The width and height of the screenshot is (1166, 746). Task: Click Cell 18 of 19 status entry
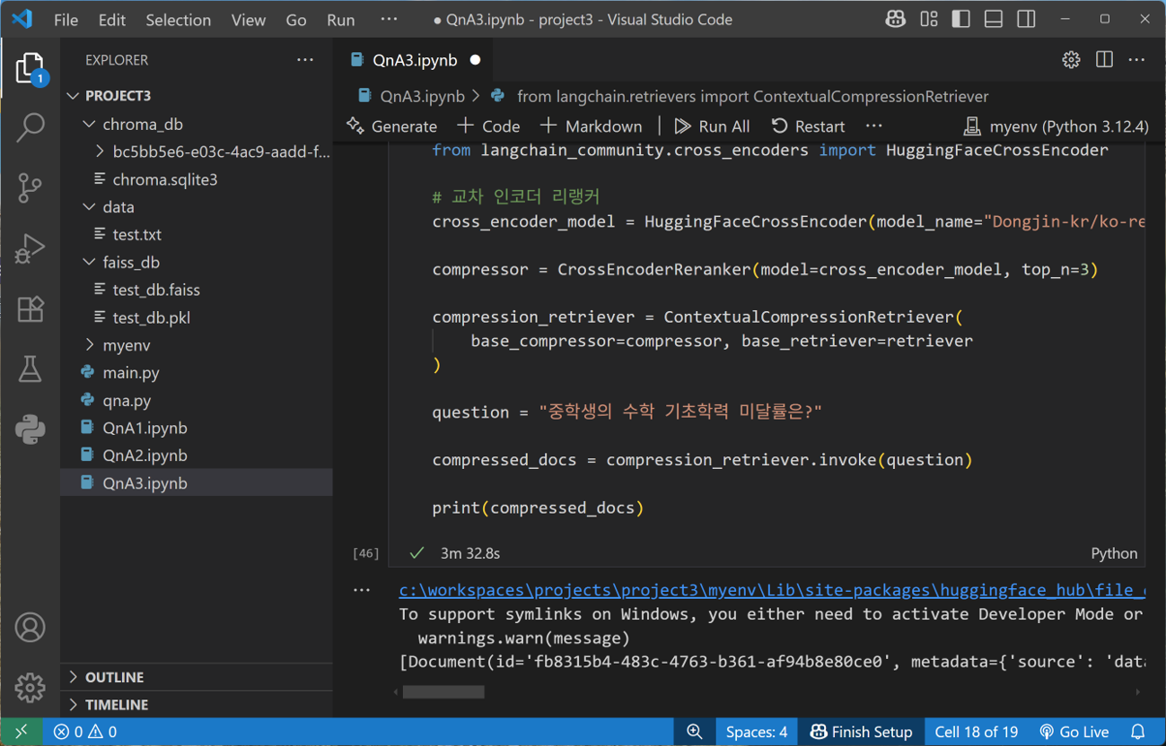tap(977, 732)
